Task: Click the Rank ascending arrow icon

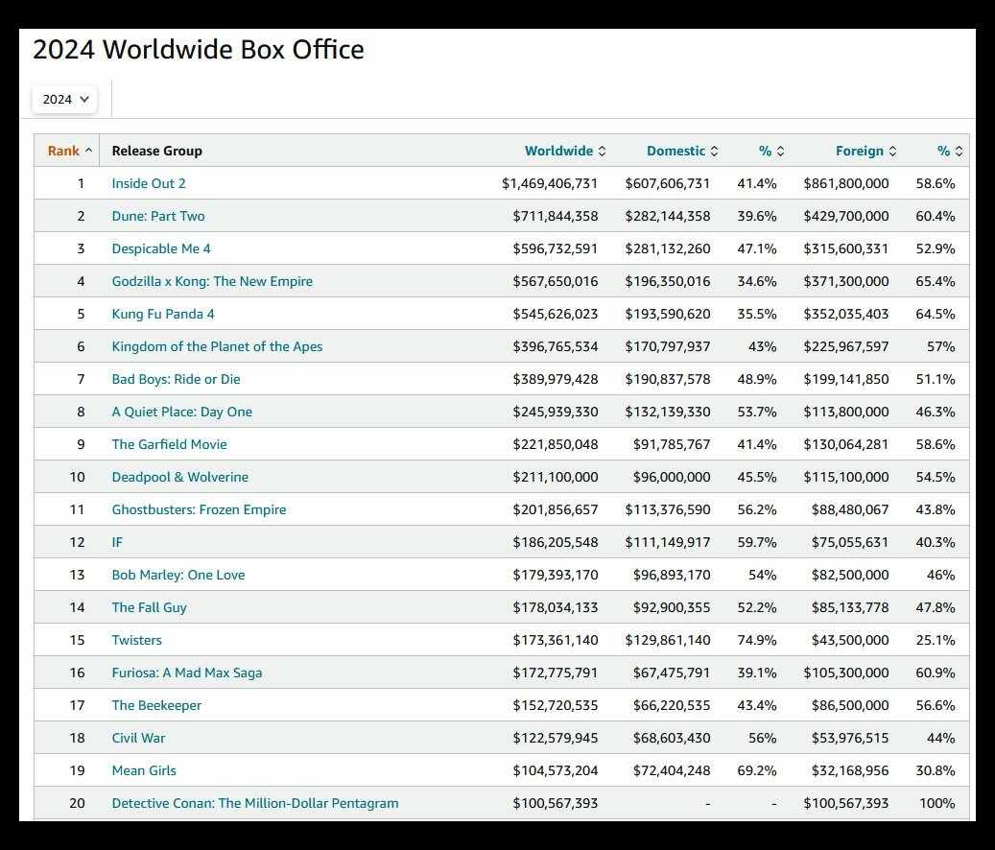Action: [88, 151]
